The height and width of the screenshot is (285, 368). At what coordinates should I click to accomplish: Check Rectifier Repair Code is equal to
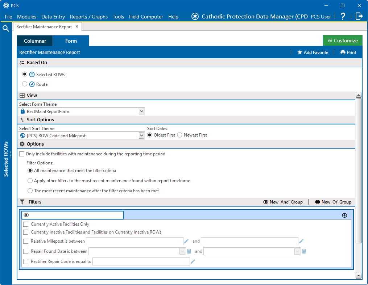[x=26, y=261]
